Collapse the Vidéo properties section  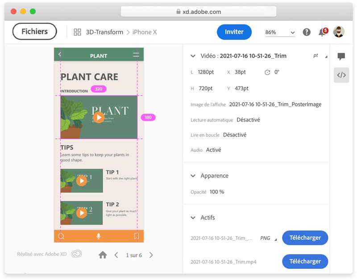pyautogui.click(x=193, y=56)
